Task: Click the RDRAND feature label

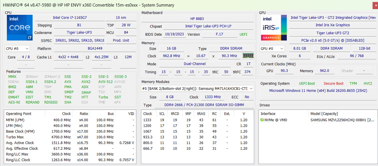Action: click(32, 102)
